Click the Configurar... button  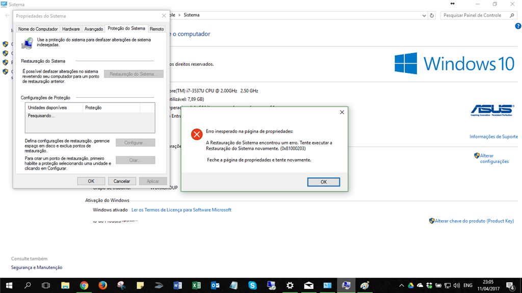tap(135, 143)
